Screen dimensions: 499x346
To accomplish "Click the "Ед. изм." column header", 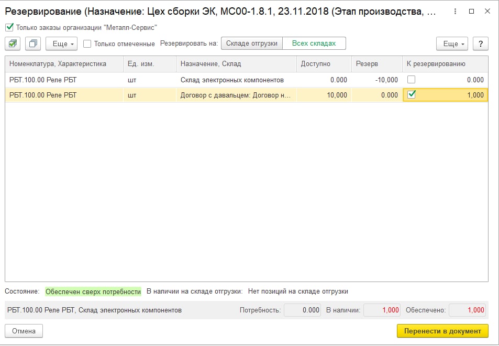I will [150, 64].
